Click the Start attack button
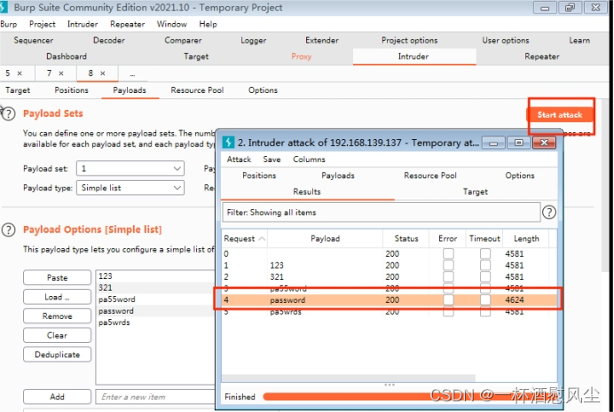The height and width of the screenshot is (412, 614). pyautogui.click(x=560, y=115)
